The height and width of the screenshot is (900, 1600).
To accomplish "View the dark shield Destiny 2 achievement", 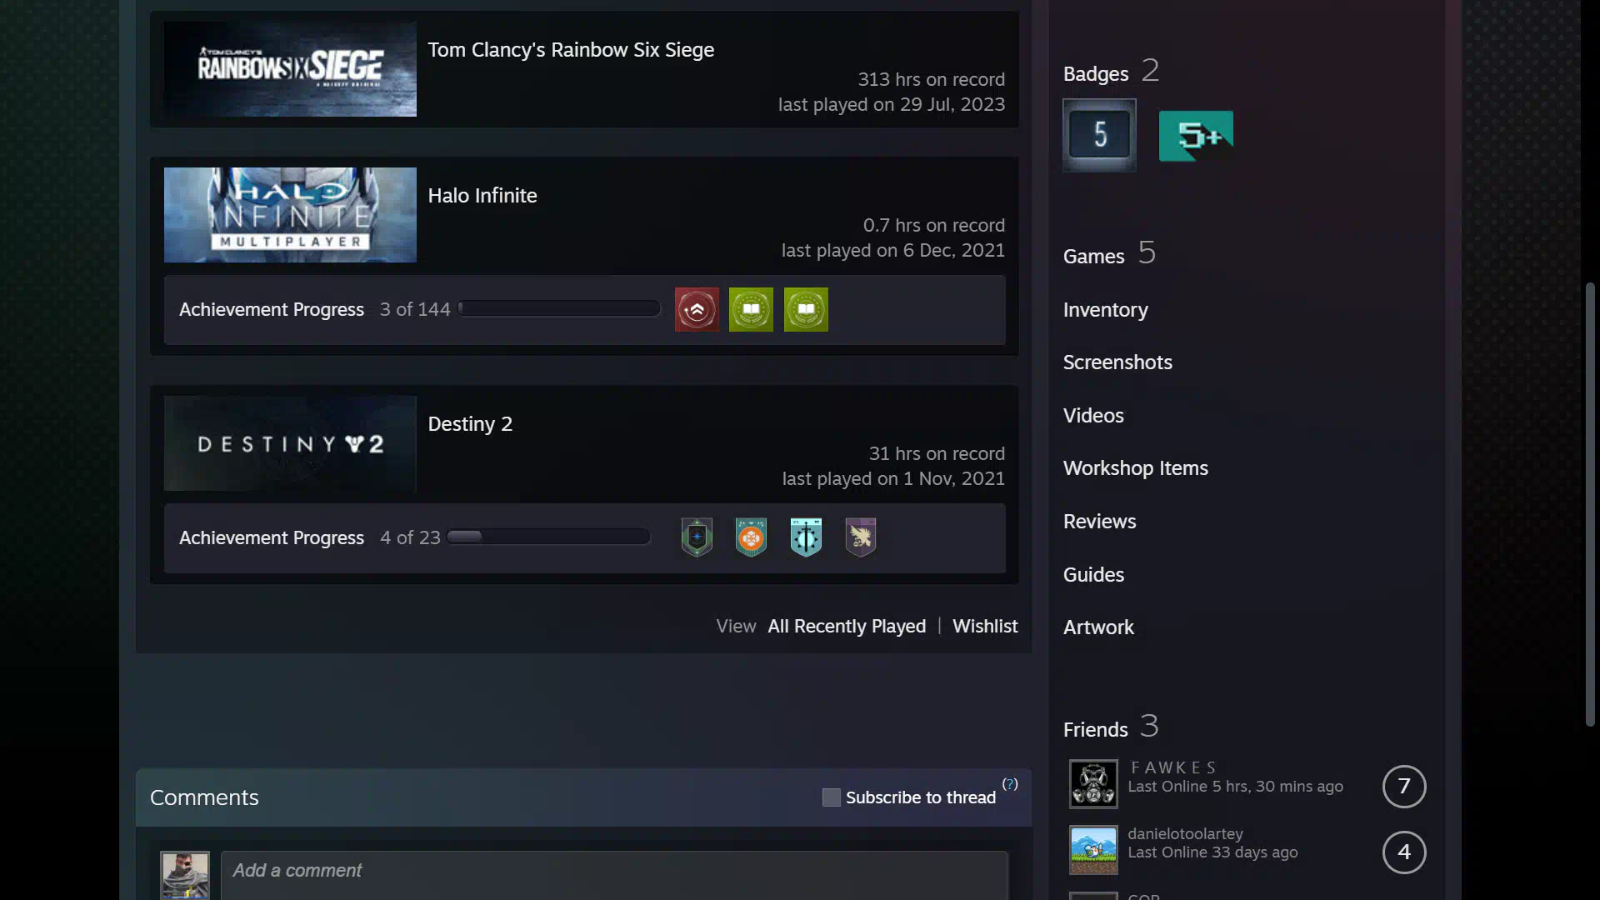I will pyautogui.click(x=697, y=537).
